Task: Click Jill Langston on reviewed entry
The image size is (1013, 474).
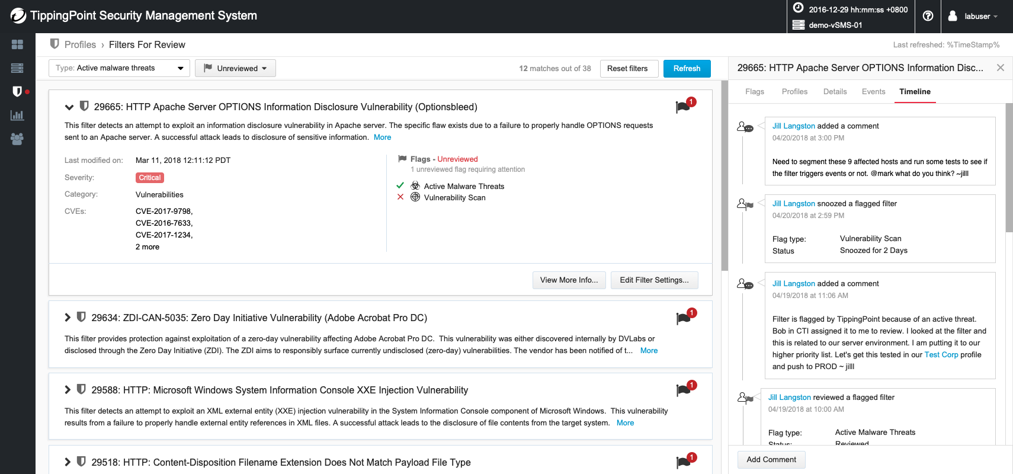Action: click(790, 398)
